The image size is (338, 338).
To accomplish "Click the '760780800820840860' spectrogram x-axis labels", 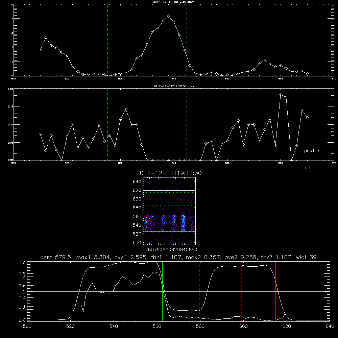I will [171, 250].
